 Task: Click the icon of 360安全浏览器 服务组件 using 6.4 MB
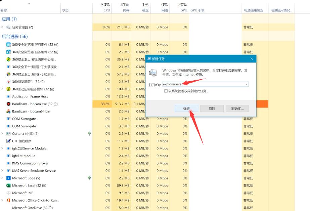click(8, 45)
